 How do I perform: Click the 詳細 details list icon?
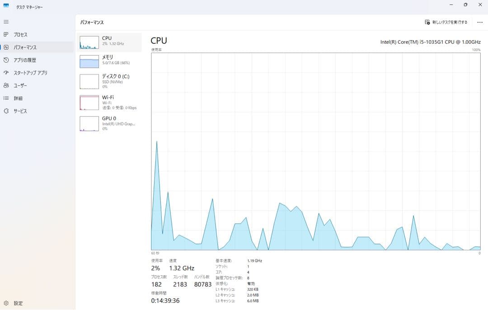[x=6, y=98]
